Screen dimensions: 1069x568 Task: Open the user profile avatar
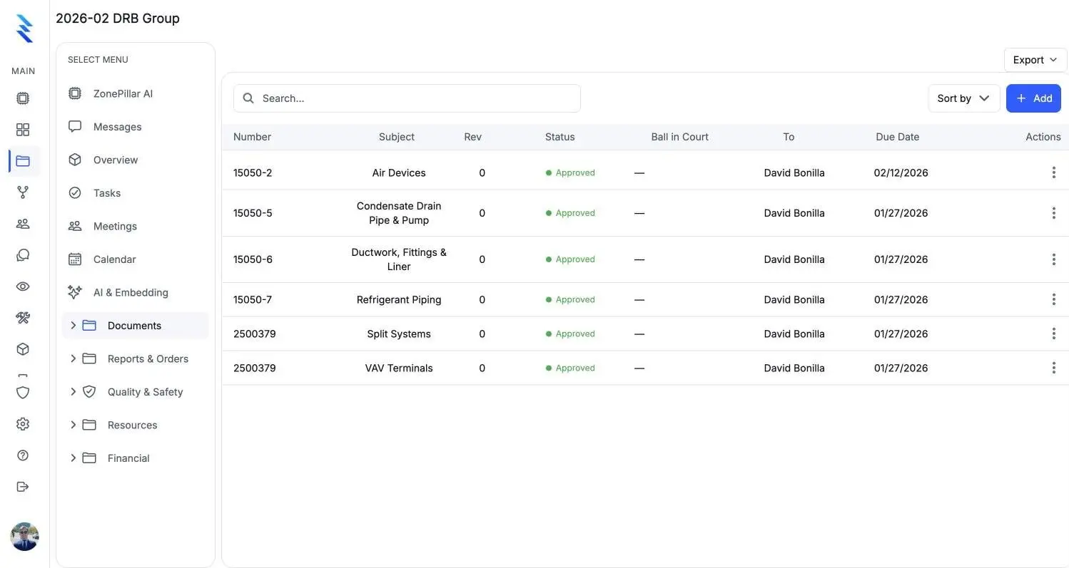click(24, 537)
